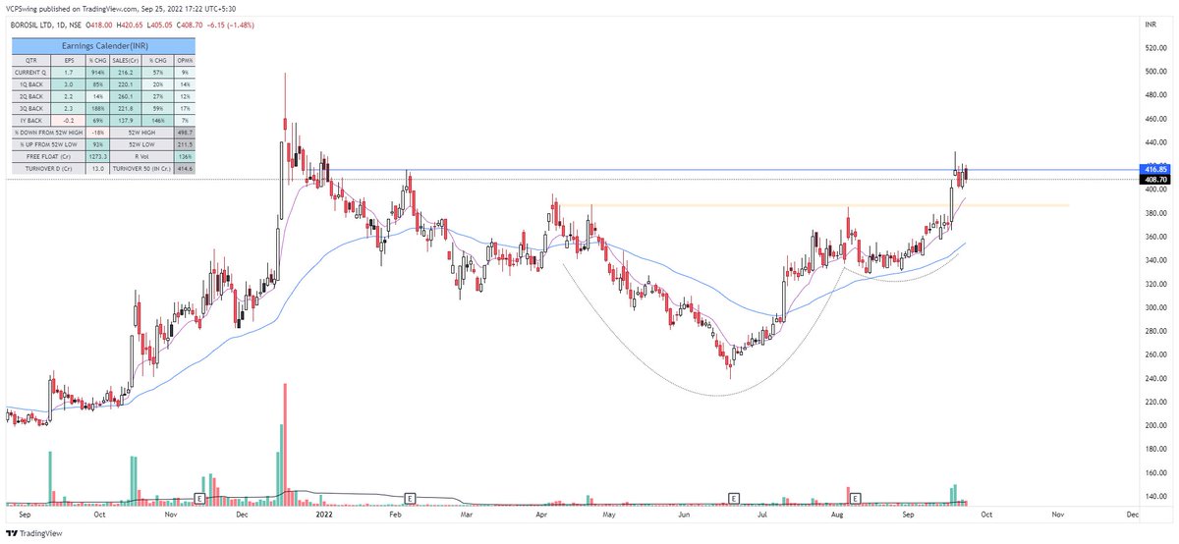The image size is (1179, 544).
Task: Click the 'Earnings Calender(INR)' table title
Action: (103, 47)
